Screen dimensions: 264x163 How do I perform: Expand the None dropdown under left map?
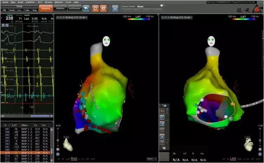[151, 159]
